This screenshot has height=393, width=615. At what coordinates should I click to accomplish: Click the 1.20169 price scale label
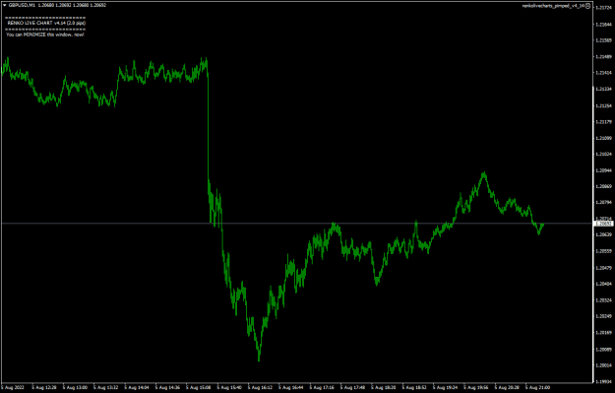(x=603, y=333)
